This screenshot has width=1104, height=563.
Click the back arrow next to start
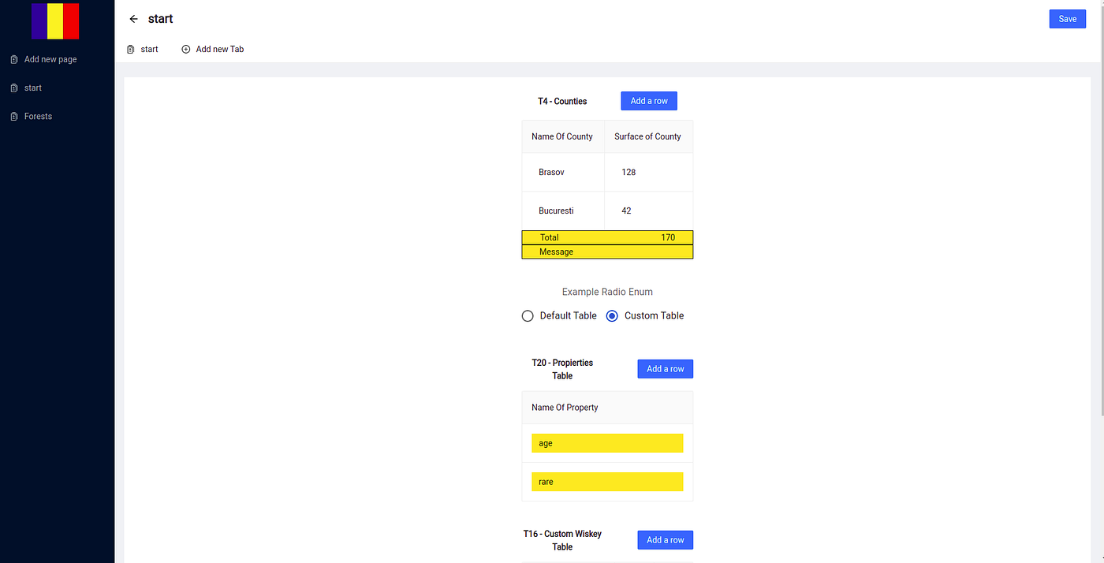[133, 19]
